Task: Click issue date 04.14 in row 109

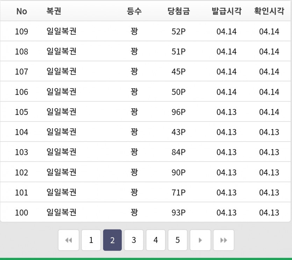Action: [x=227, y=31]
